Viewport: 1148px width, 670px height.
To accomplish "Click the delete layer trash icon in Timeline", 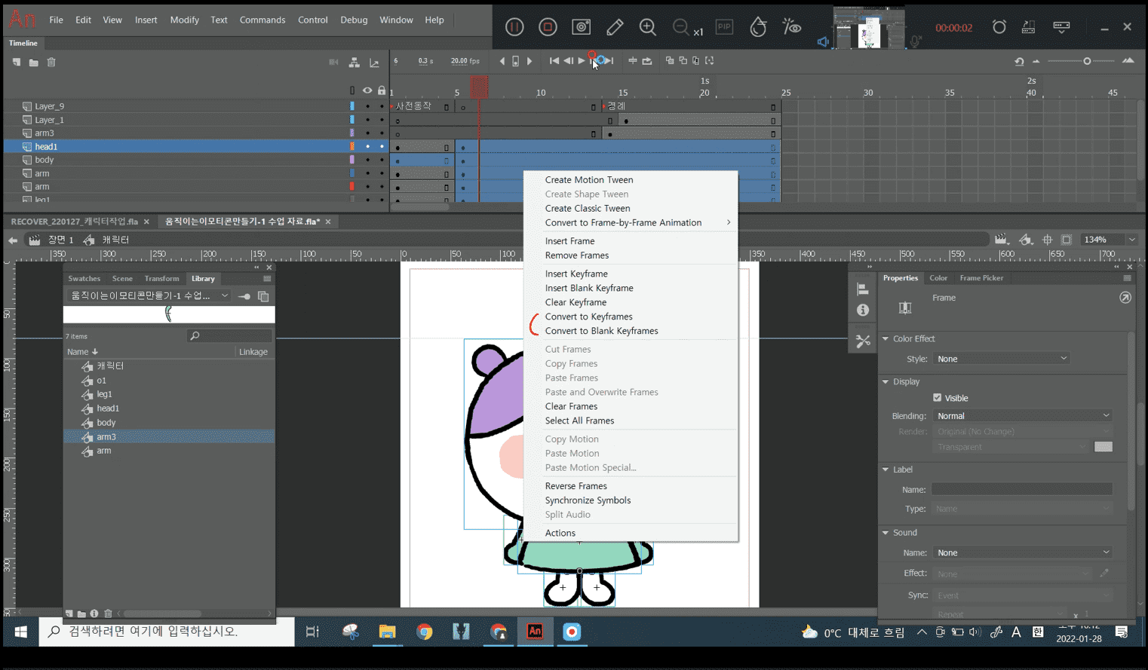I will click(51, 63).
